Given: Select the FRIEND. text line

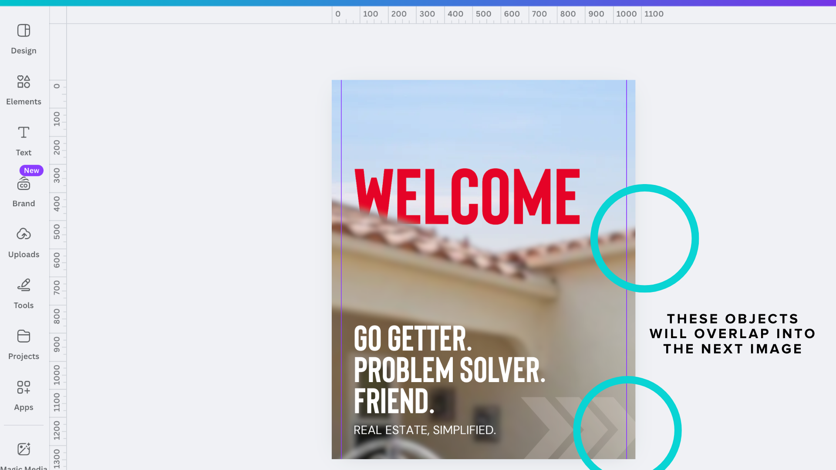Looking at the screenshot, I should pos(394,401).
